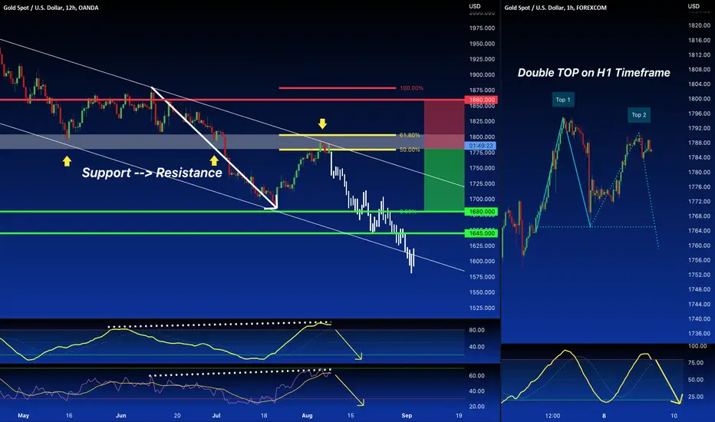Click 1725.000 on the 12h price axis
715x422 pixels.
pyautogui.click(x=482, y=183)
